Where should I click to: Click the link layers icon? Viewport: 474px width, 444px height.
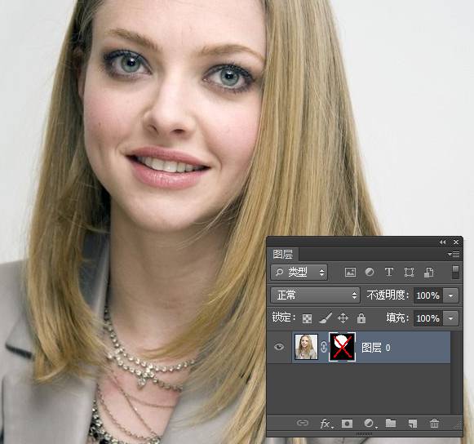303,423
